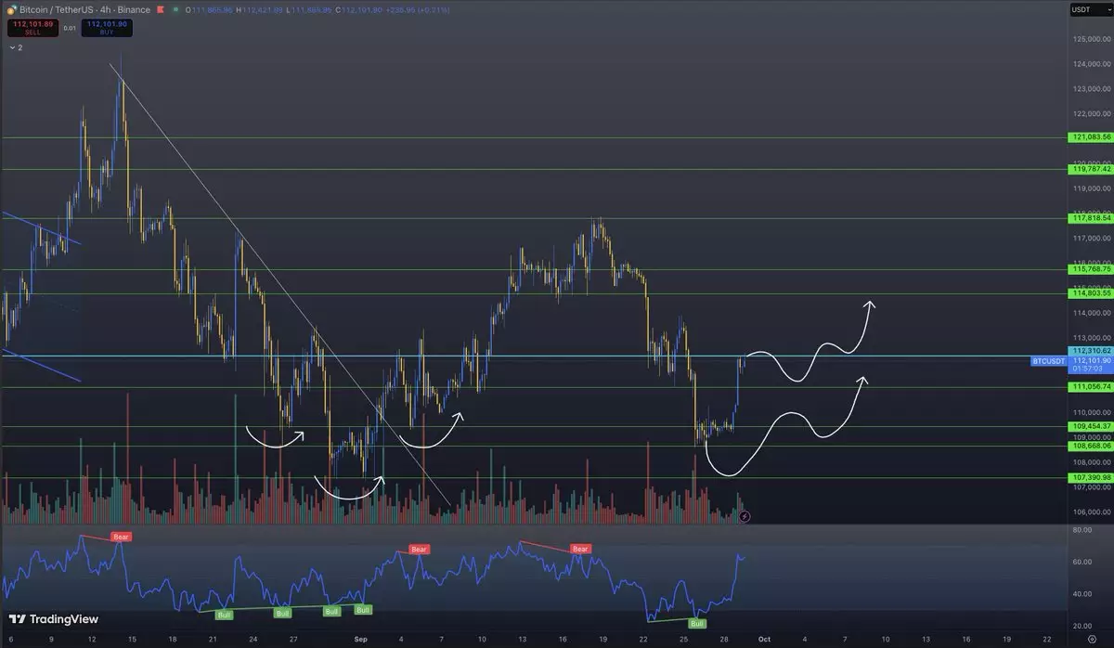Screen dimensions: 1114x648
Task: Click the 112,310.62 light blue price label
Action: coord(1092,351)
